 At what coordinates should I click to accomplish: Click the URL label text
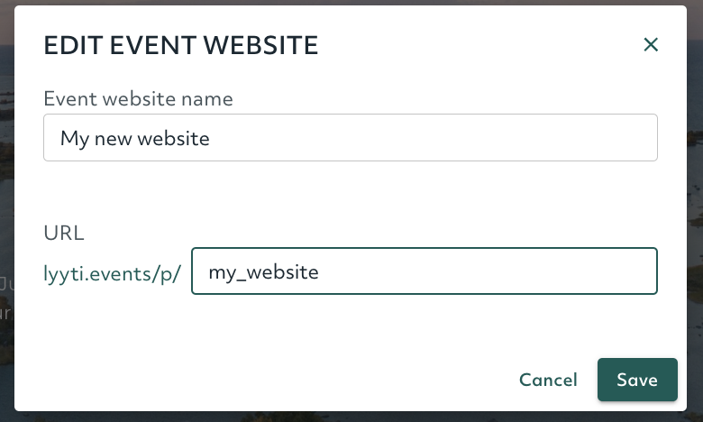point(64,233)
